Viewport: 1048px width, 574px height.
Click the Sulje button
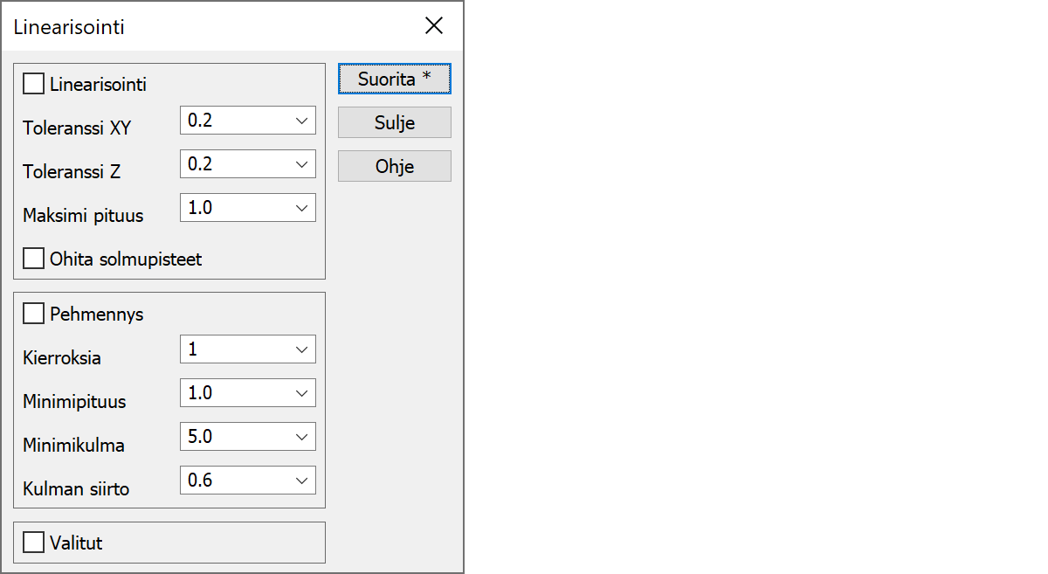pos(395,122)
